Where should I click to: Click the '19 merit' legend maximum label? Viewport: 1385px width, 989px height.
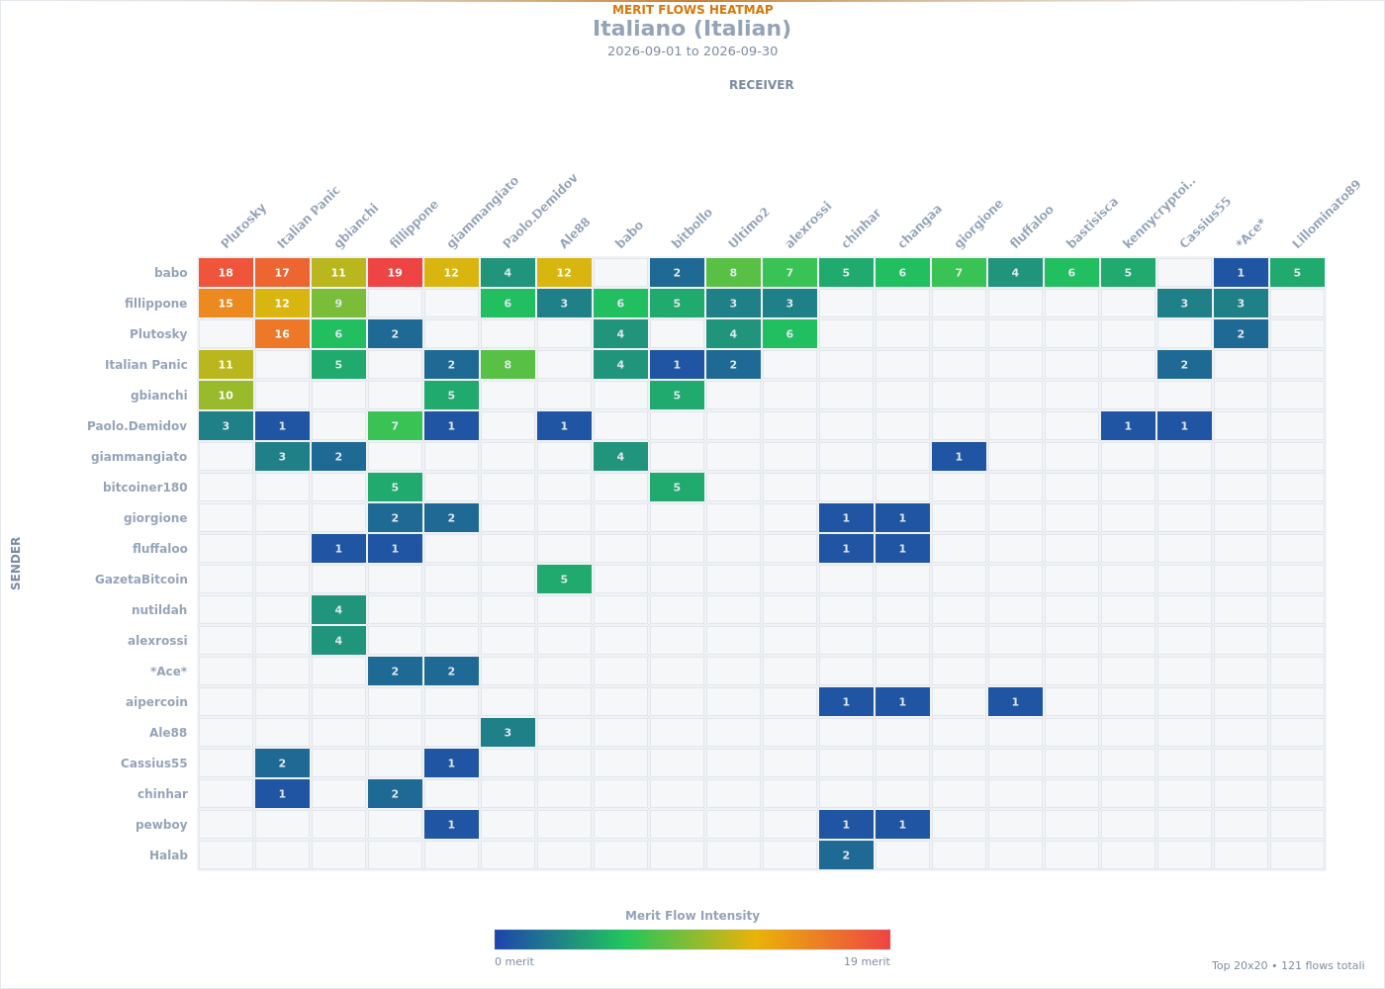click(867, 961)
